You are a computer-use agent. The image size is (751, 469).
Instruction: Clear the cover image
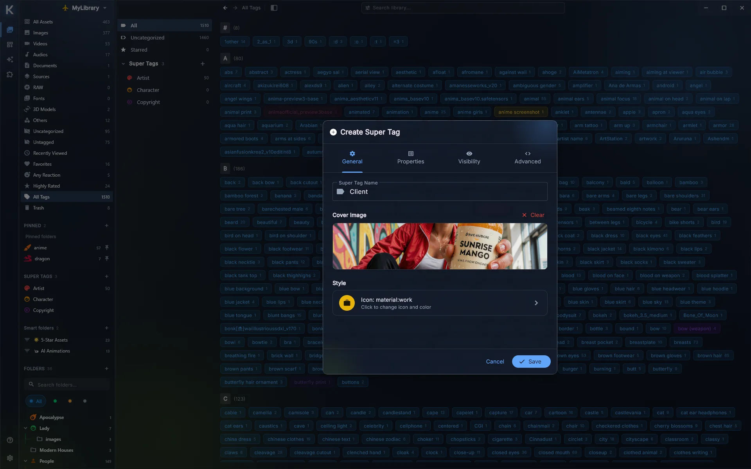[x=533, y=215]
